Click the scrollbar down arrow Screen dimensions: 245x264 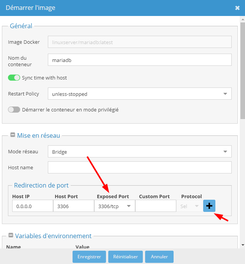[243, 245]
